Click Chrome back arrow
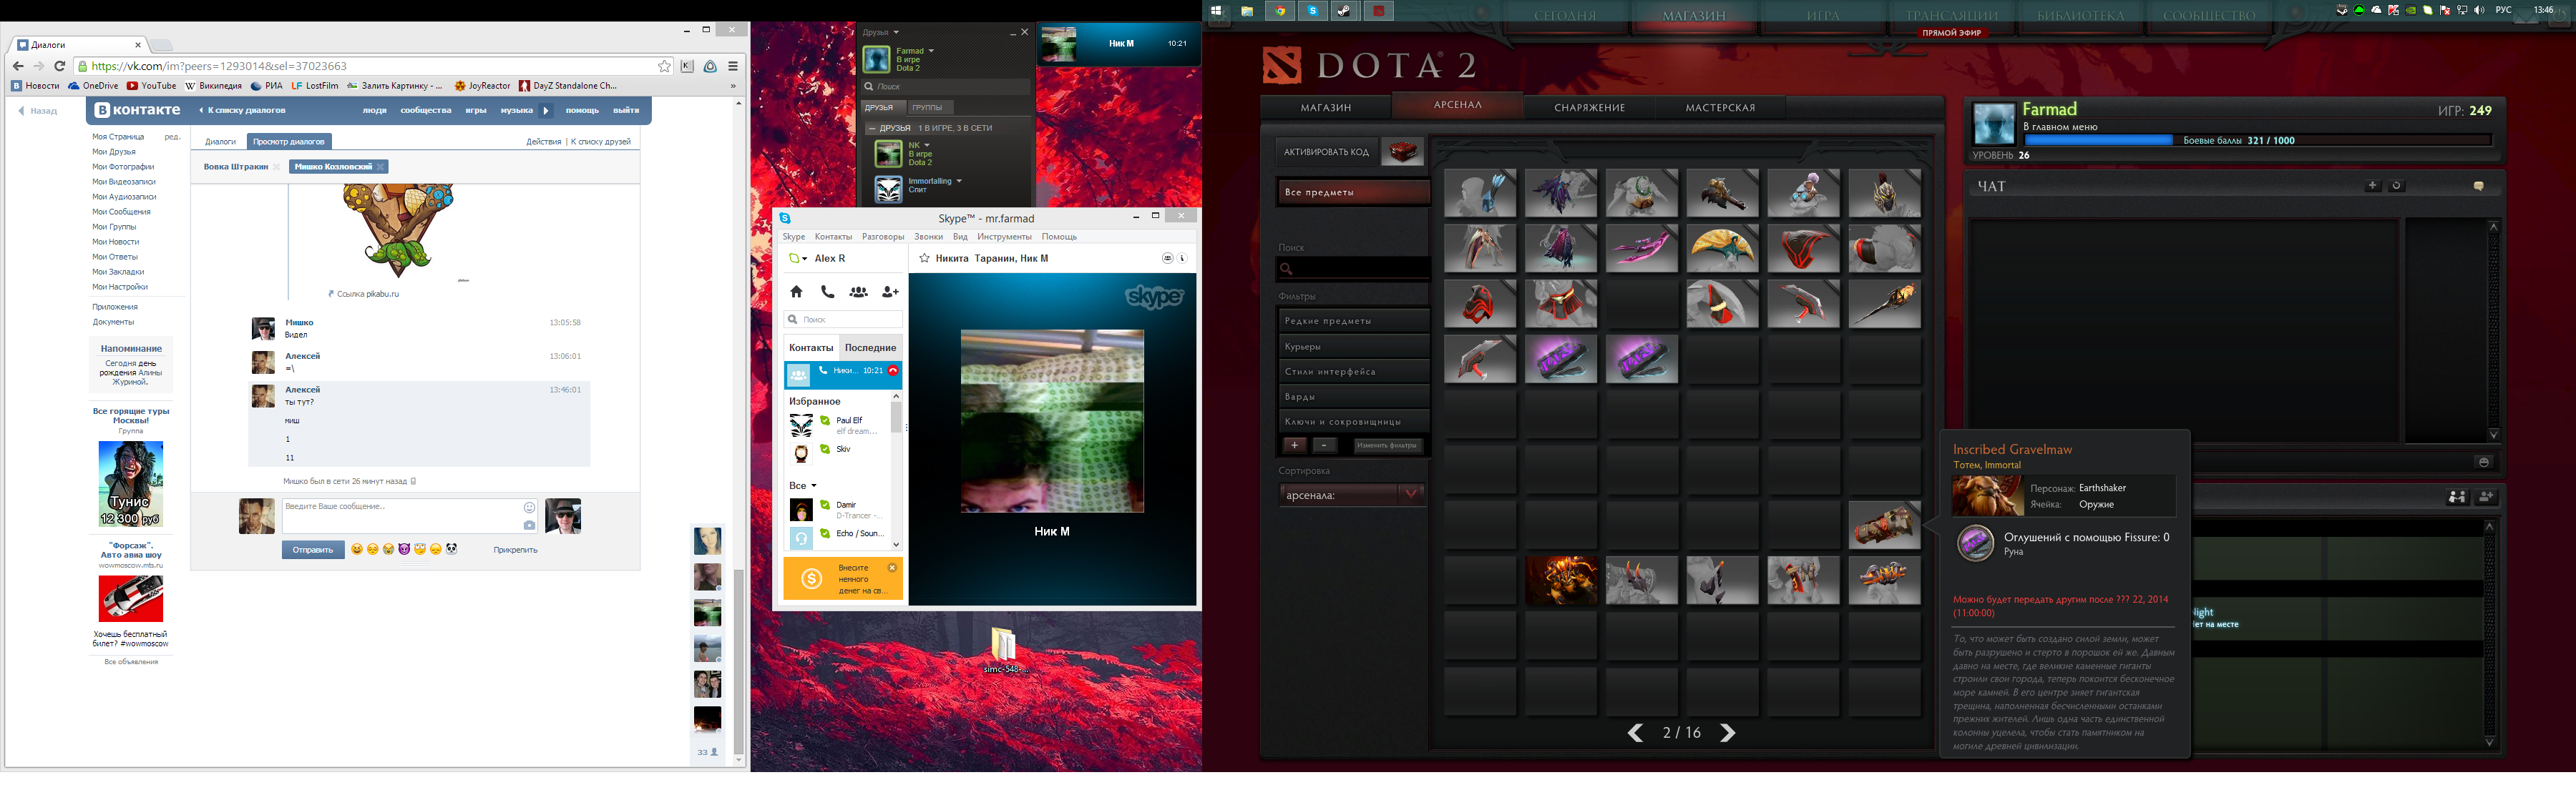The image size is (2576, 810). pos(18,66)
